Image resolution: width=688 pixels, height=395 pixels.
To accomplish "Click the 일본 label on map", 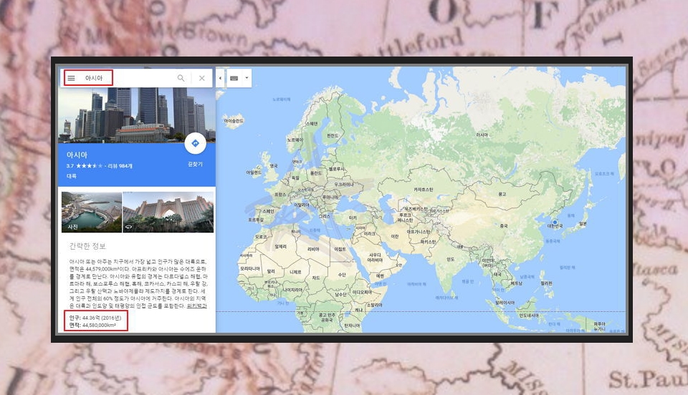I will click(x=583, y=223).
